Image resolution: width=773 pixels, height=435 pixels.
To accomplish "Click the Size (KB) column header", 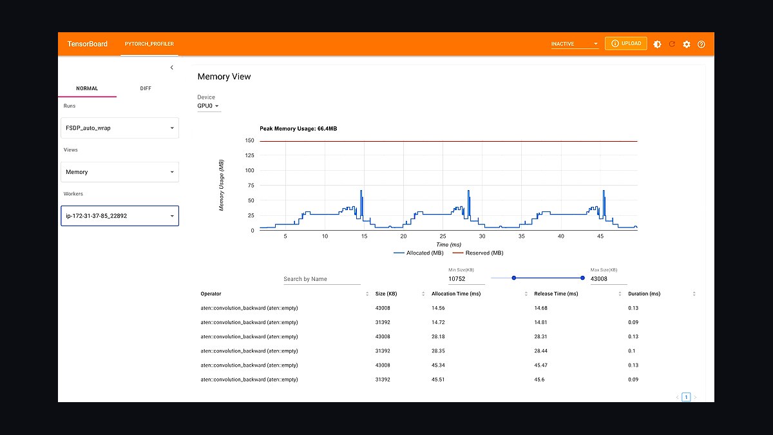I will click(386, 294).
